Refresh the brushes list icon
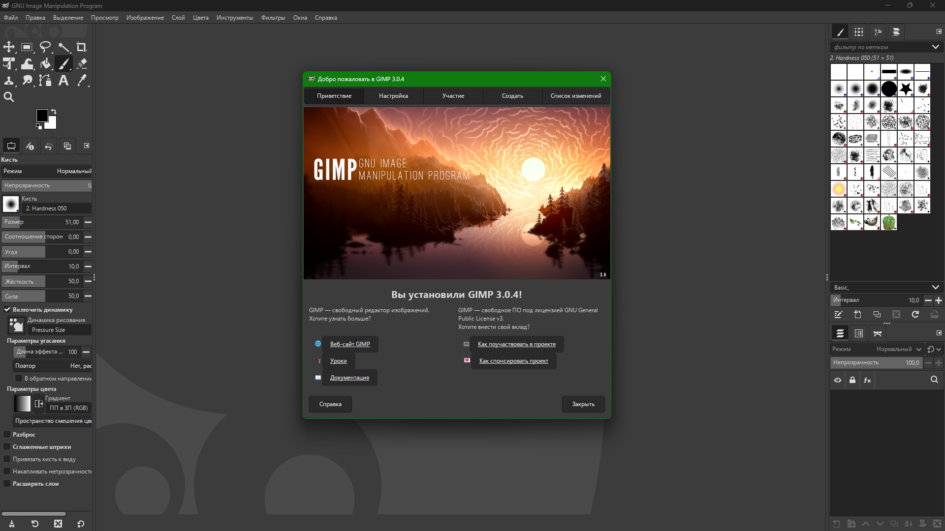This screenshot has width=945, height=531. coord(915,315)
